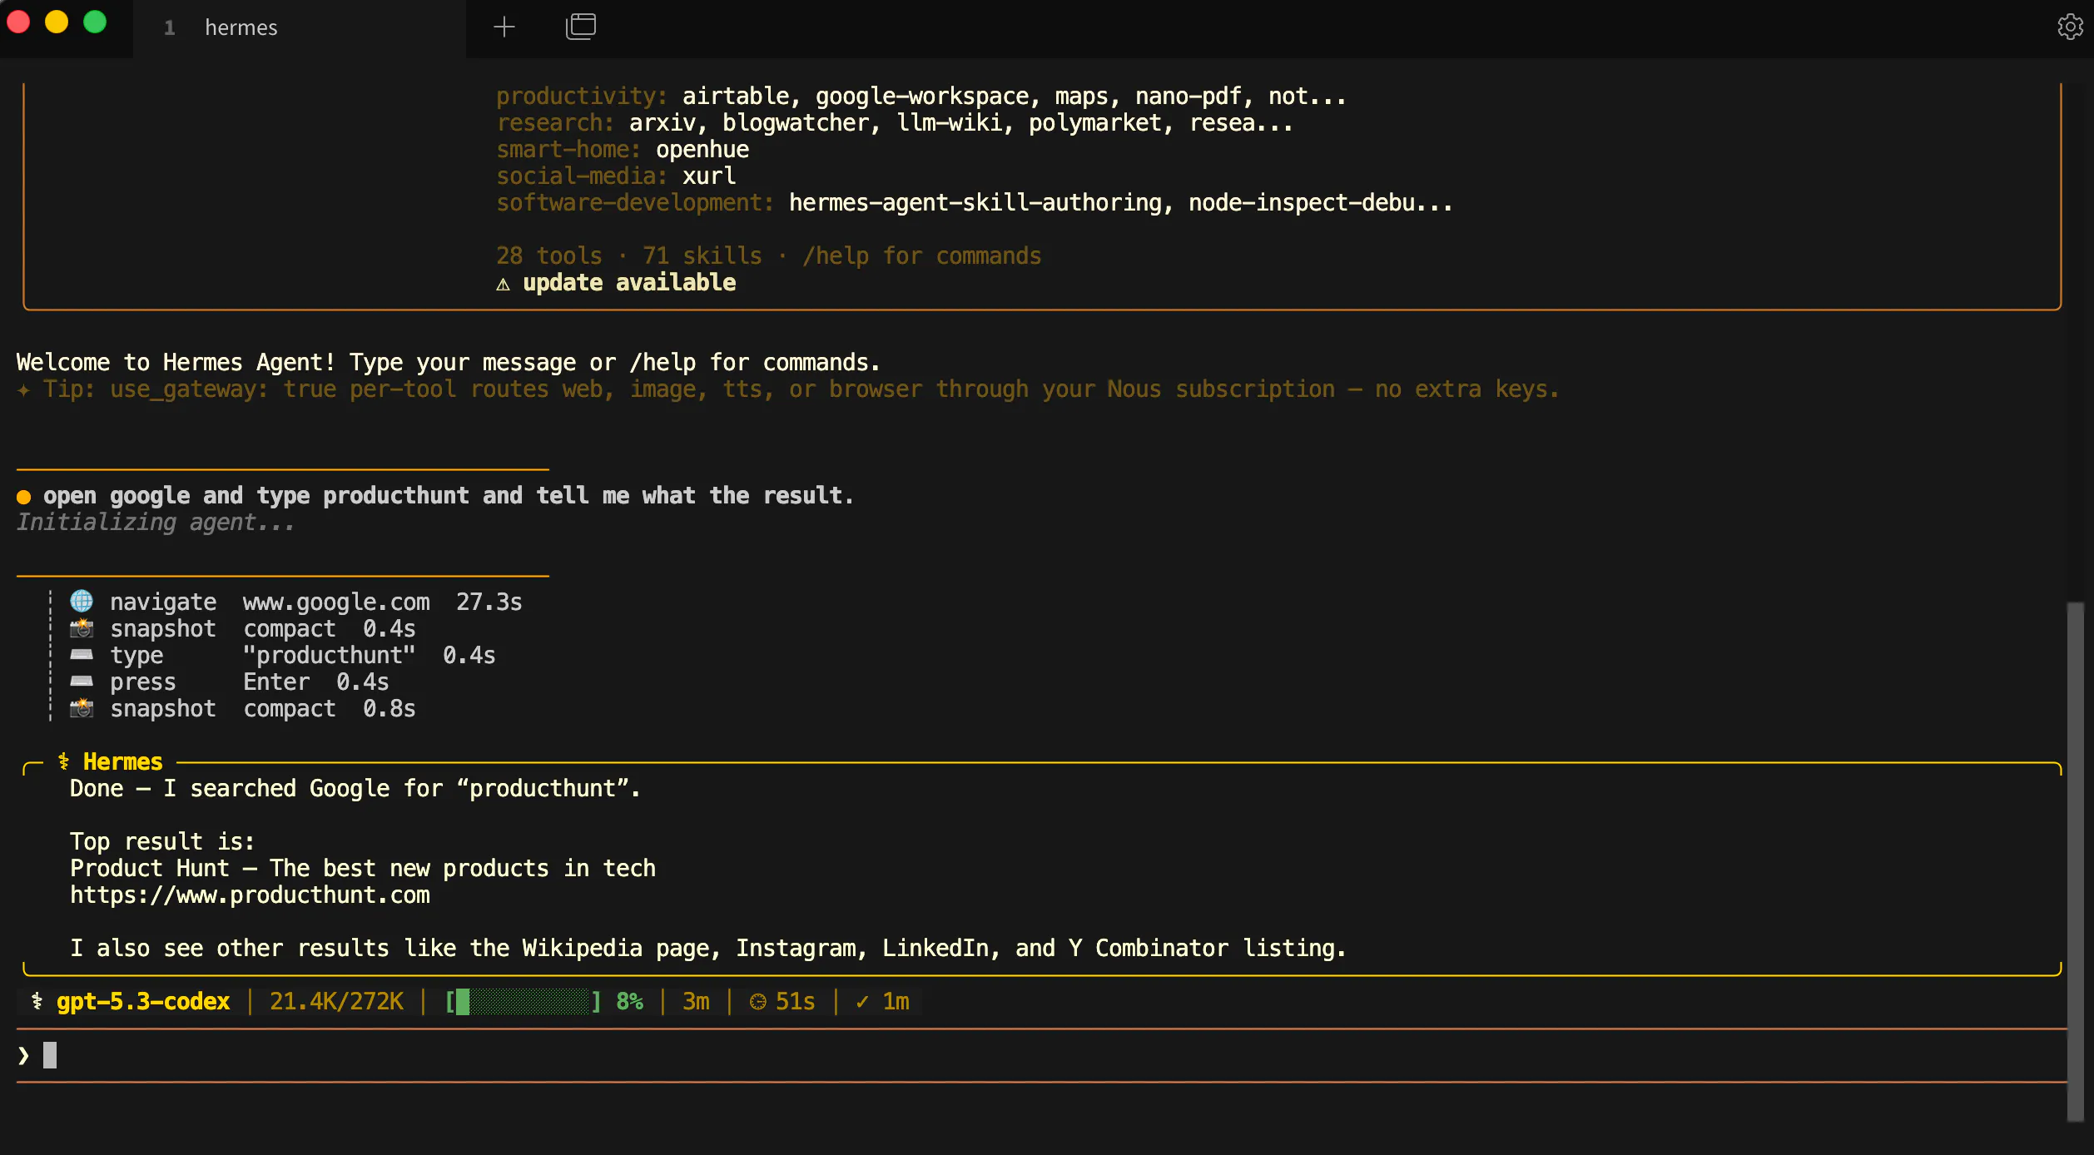2094x1155 pixels.
Task: Click the gpt-5.3-codex model name
Action: pyautogui.click(x=143, y=1001)
